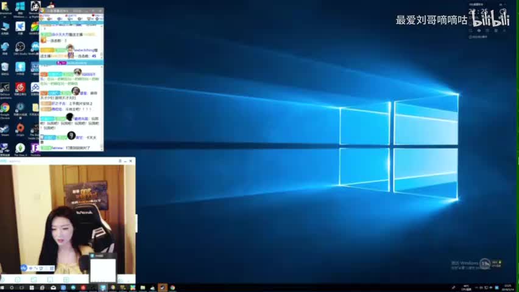Viewport: 519px width, 292px height.
Task: Open the Steam desktop shortcut
Action: coord(5,130)
